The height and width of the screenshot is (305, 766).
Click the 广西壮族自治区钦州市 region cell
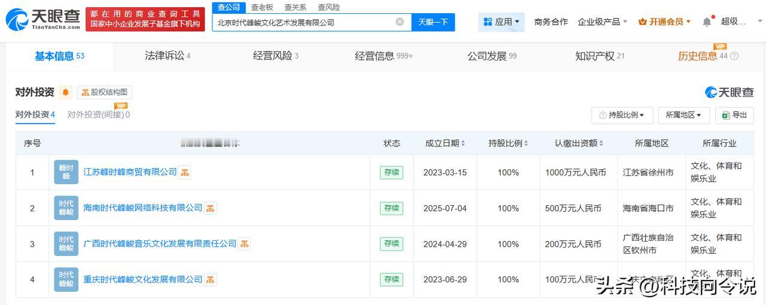point(648,244)
